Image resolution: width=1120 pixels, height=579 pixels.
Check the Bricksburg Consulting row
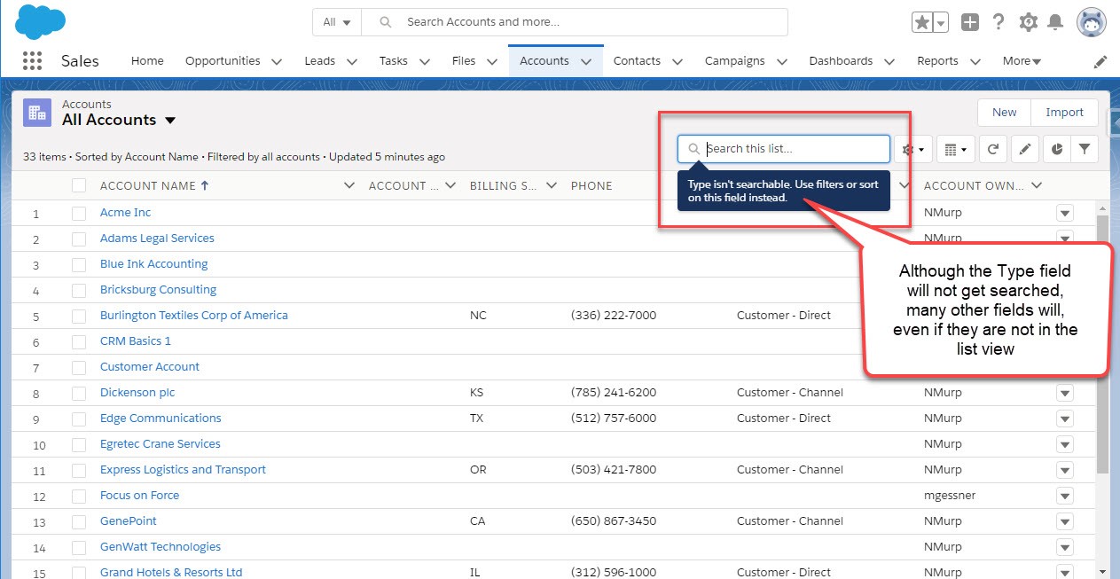coord(79,290)
